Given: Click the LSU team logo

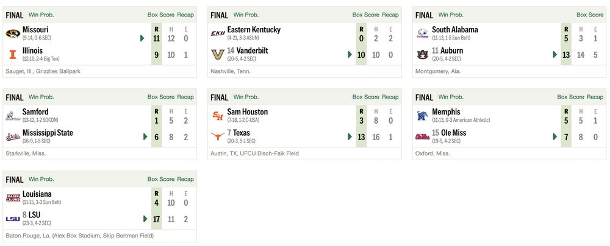Looking at the screenshot, I should coord(13,219).
